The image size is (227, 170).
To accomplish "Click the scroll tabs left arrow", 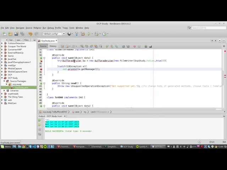I will [x=212, y=41].
